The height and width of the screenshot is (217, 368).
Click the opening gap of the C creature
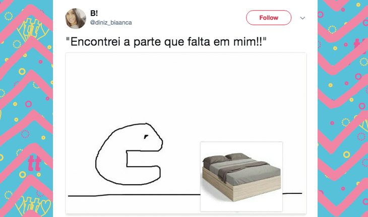pyautogui.click(x=144, y=159)
